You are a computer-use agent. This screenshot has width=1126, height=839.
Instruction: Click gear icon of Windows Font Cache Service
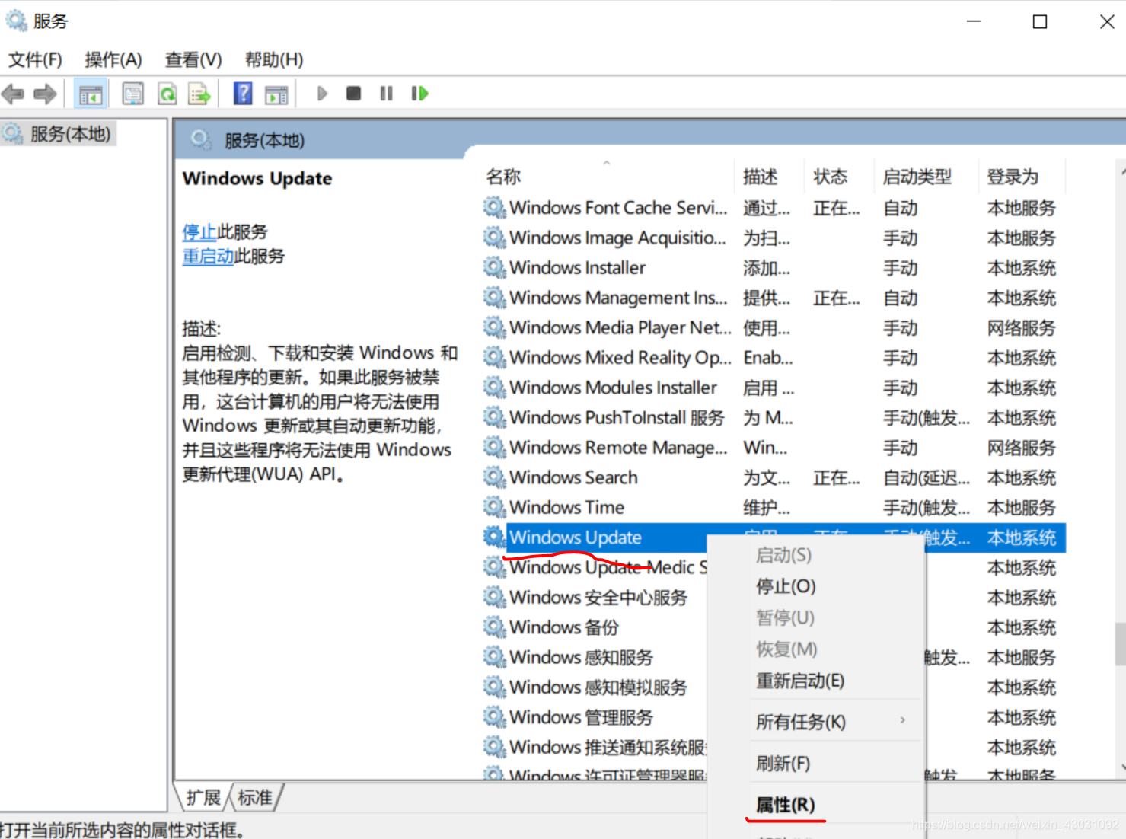pos(494,207)
